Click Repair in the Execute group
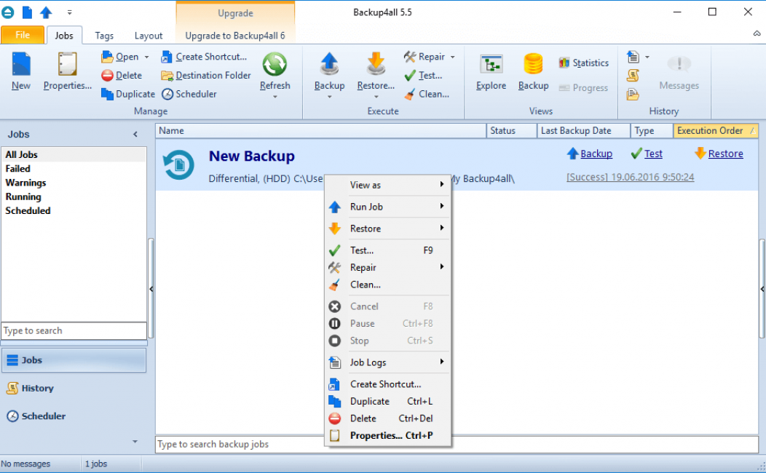 click(x=425, y=57)
